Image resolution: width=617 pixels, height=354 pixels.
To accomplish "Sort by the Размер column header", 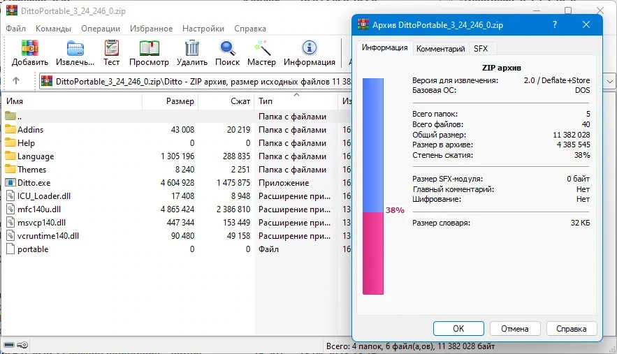I will coord(170,101).
